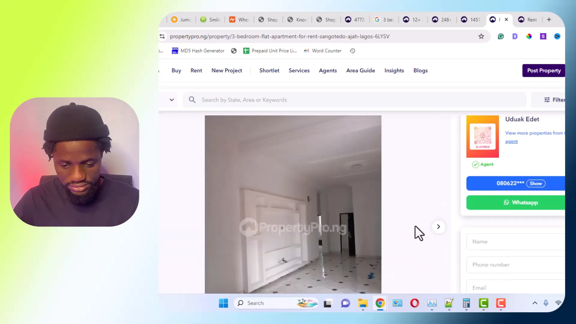Switch to the 248+ tab
The width and height of the screenshot is (576, 324).
click(442, 19)
